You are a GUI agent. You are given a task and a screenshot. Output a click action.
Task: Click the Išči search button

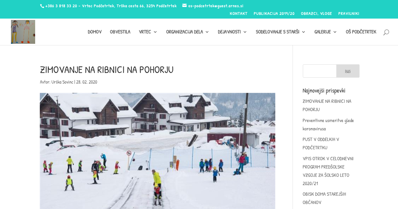pos(348,71)
